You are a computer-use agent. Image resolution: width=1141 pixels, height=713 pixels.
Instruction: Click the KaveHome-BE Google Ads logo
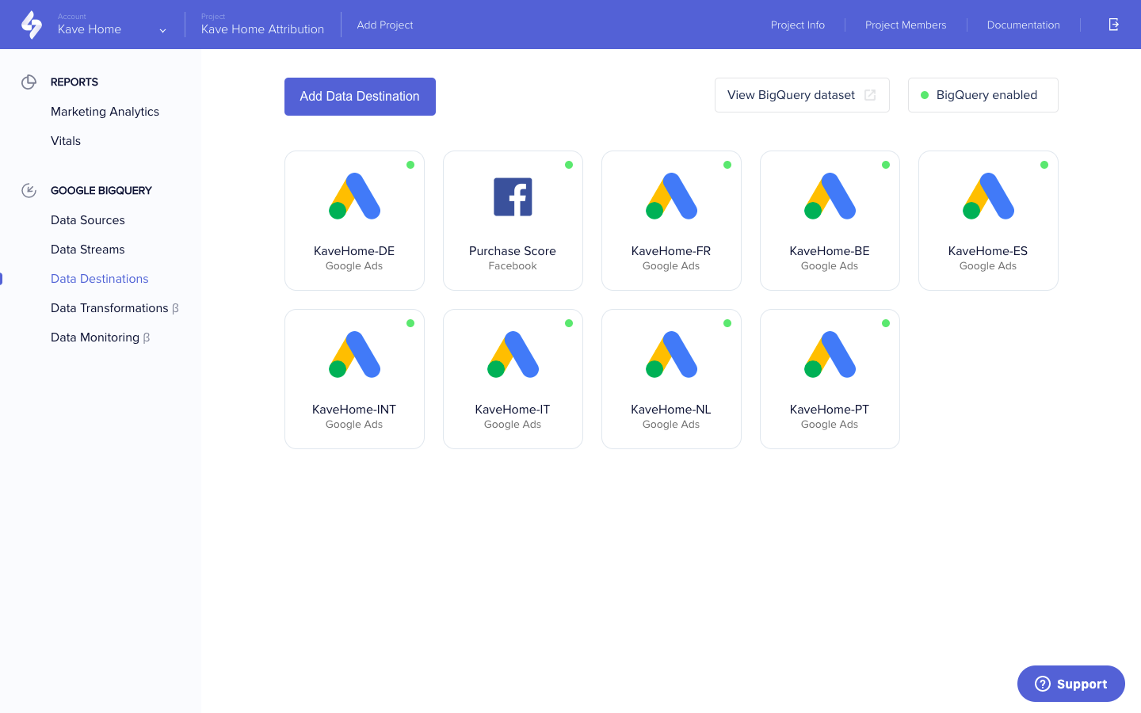point(830,196)
